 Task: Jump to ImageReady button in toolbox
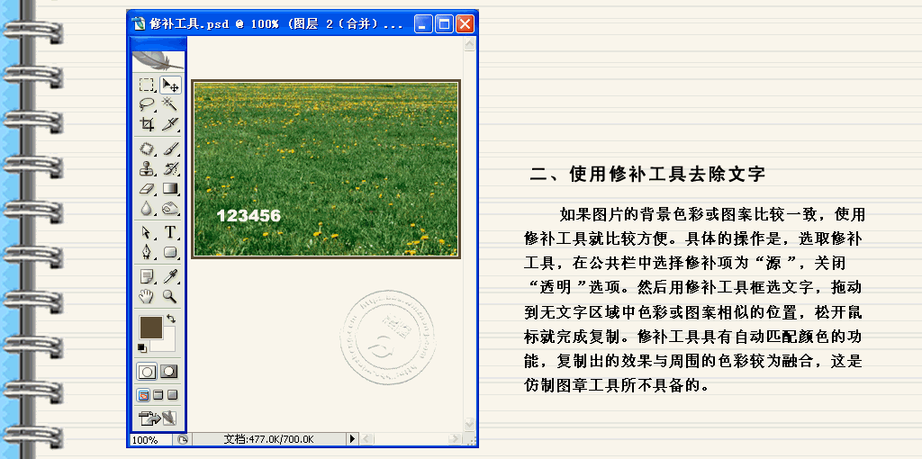click(x=157, y=418)
